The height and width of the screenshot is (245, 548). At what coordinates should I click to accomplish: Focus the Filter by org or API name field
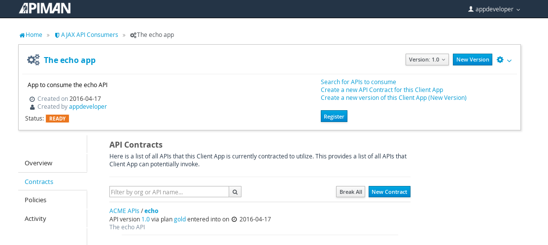coord(169,191)
